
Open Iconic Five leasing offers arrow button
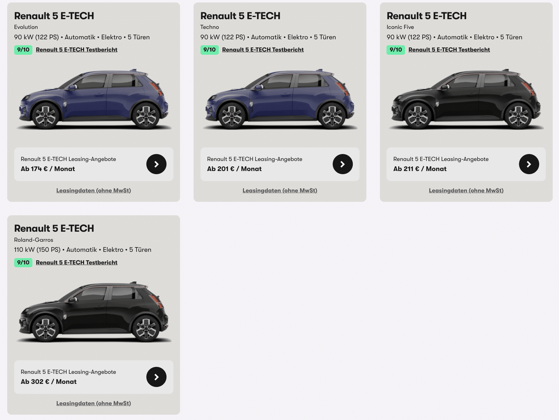(529, 164)
